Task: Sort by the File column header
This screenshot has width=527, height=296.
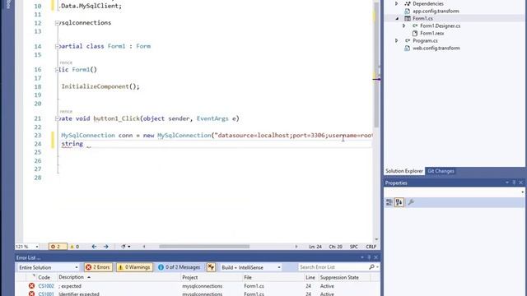Action: point(248,277)
